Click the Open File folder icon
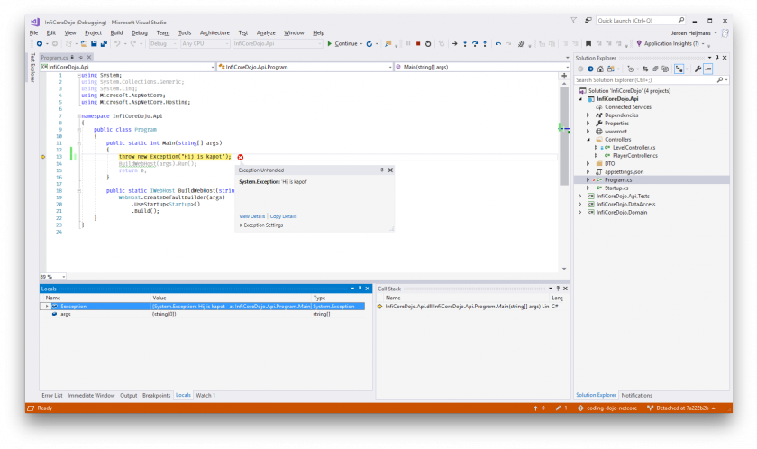 (84, 43)
